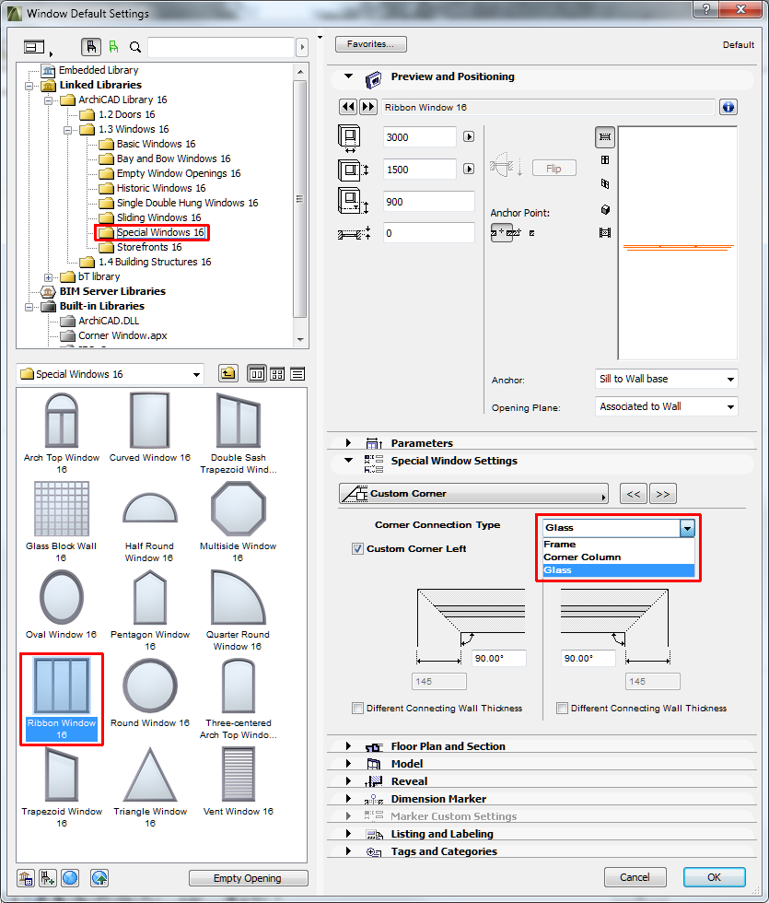The height and width of the screenshot is (903, 769).
Task: Open the Special Windows 16 folder dropdown
Action: click(110, 374)
